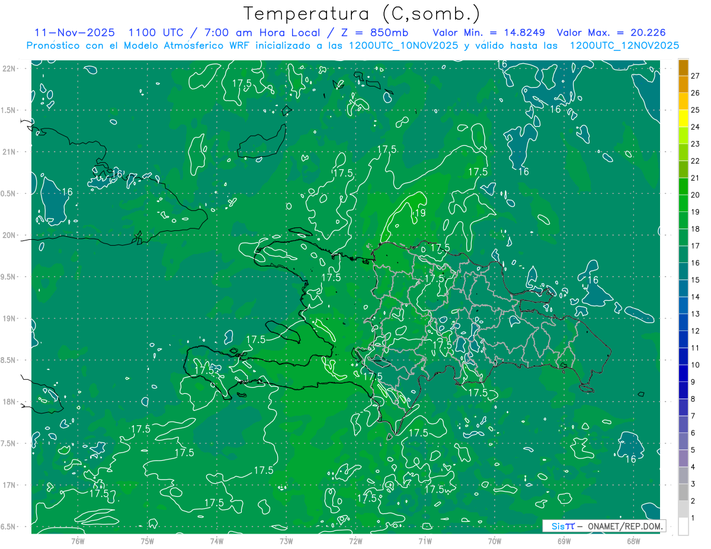Click legend scale value "15"
The width and height of the screenshot is (711, 549).
pos(696,280)
